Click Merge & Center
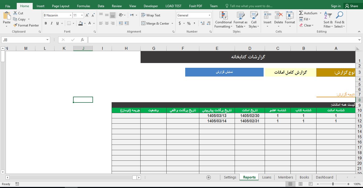 pos(155,23)
